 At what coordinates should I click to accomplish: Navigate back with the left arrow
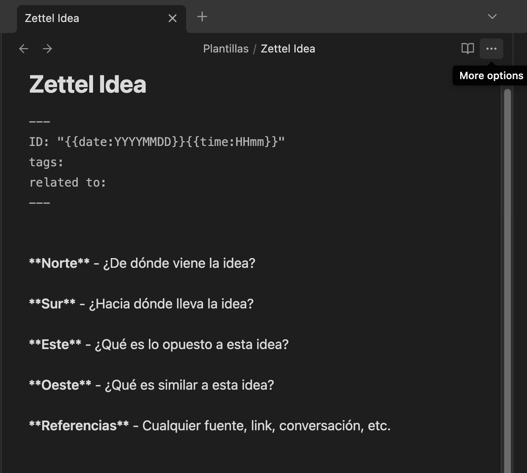pyautogui.click(x=24, y=49)
